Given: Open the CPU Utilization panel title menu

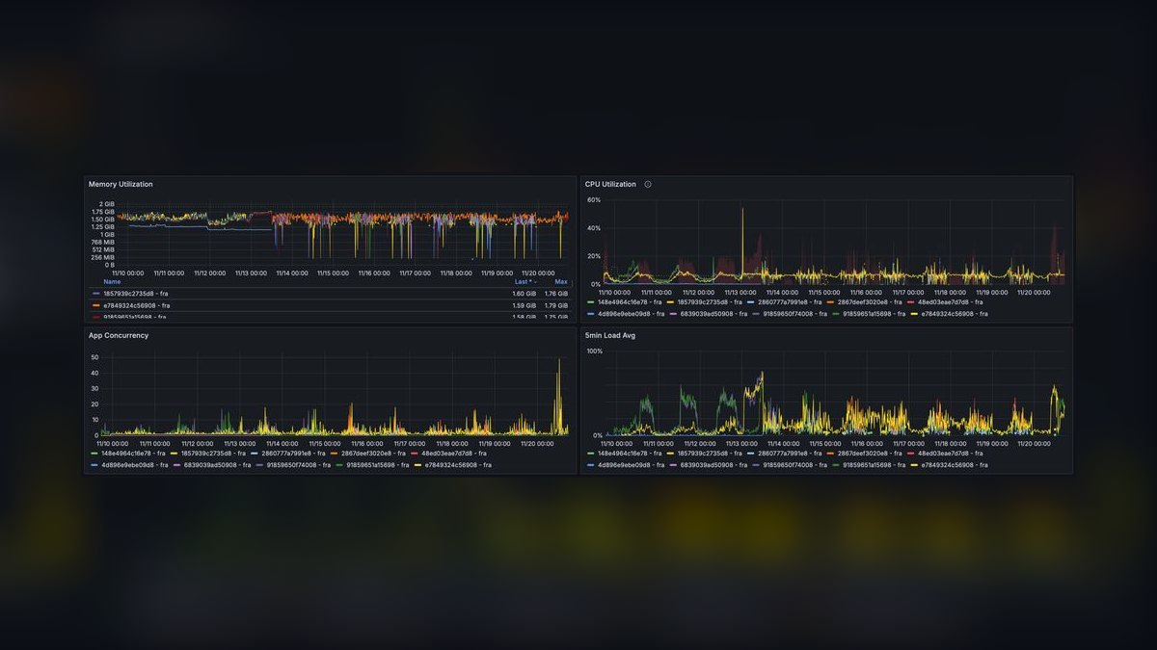Looking at the screenshot, I should [x=610, y=184].
